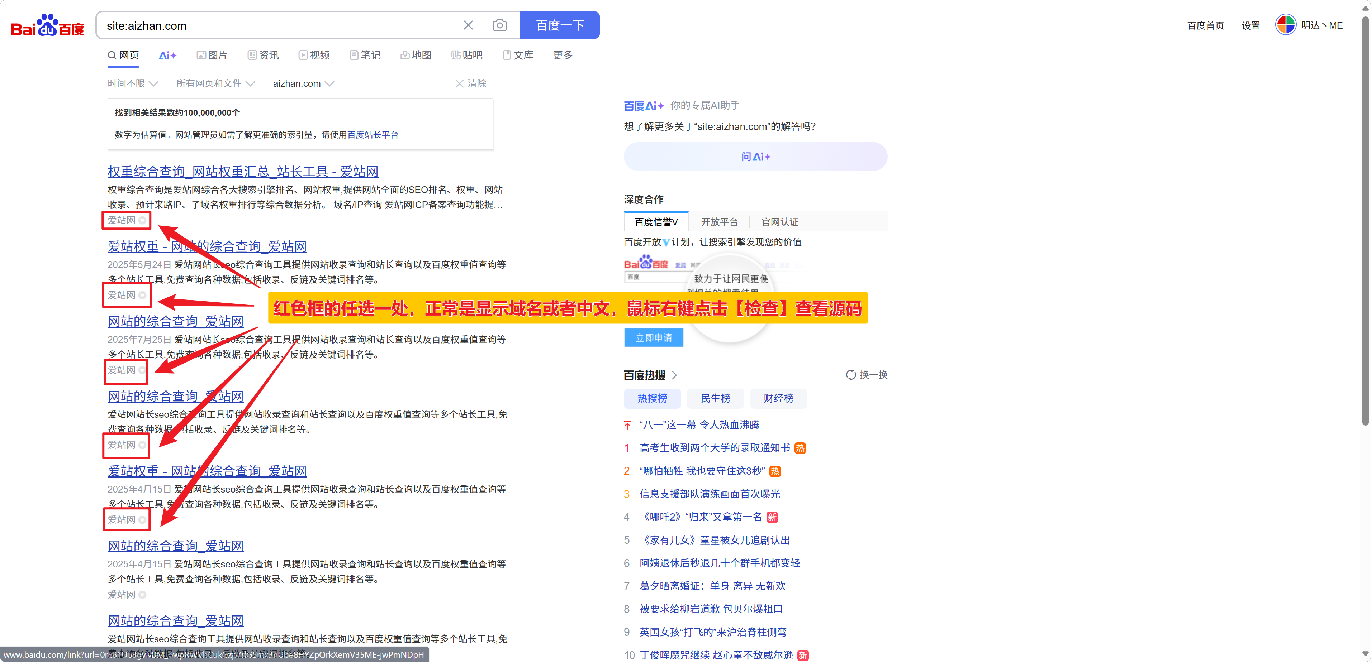Select the 官网认证 tab
This screenshot has width=1371, height=662.
780,222
